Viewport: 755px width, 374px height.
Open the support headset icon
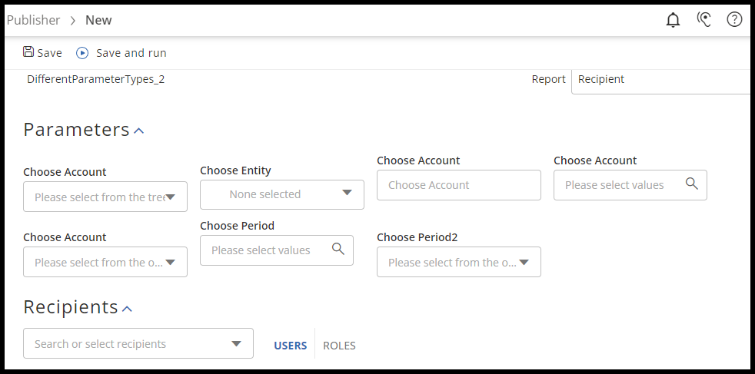point(703,20)
